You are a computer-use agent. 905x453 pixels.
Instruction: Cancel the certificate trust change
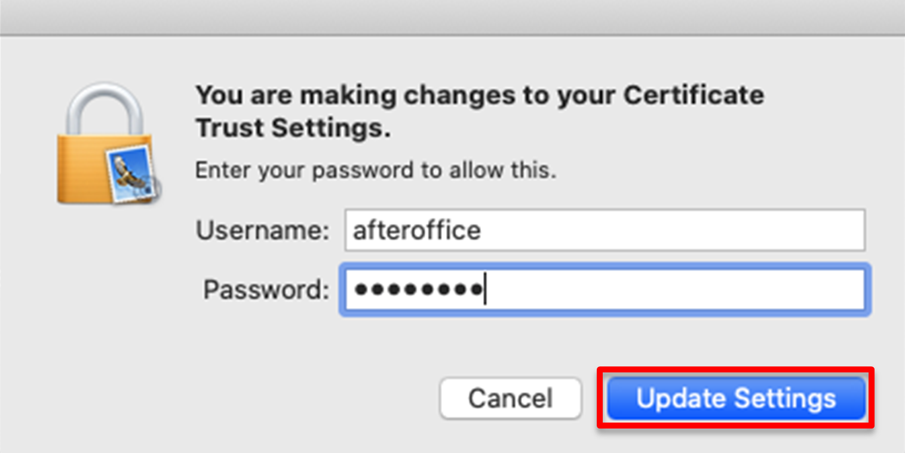[x=510, y=398]
